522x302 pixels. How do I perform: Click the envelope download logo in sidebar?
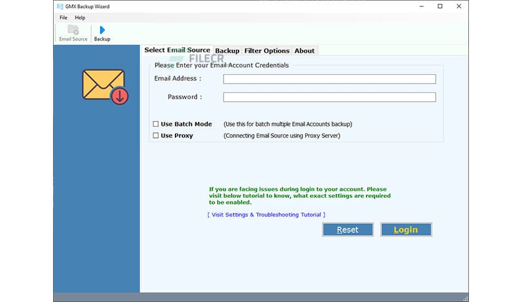pyautogui.click(x=106, y=86)
